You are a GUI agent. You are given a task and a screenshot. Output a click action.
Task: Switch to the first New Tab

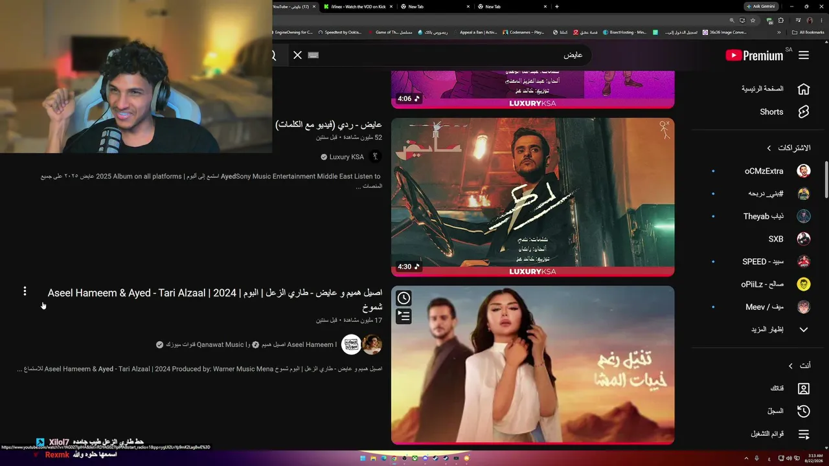[x=435, y=6]
